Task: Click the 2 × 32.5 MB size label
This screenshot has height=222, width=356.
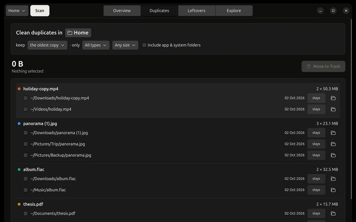Action: coord(327,170)
